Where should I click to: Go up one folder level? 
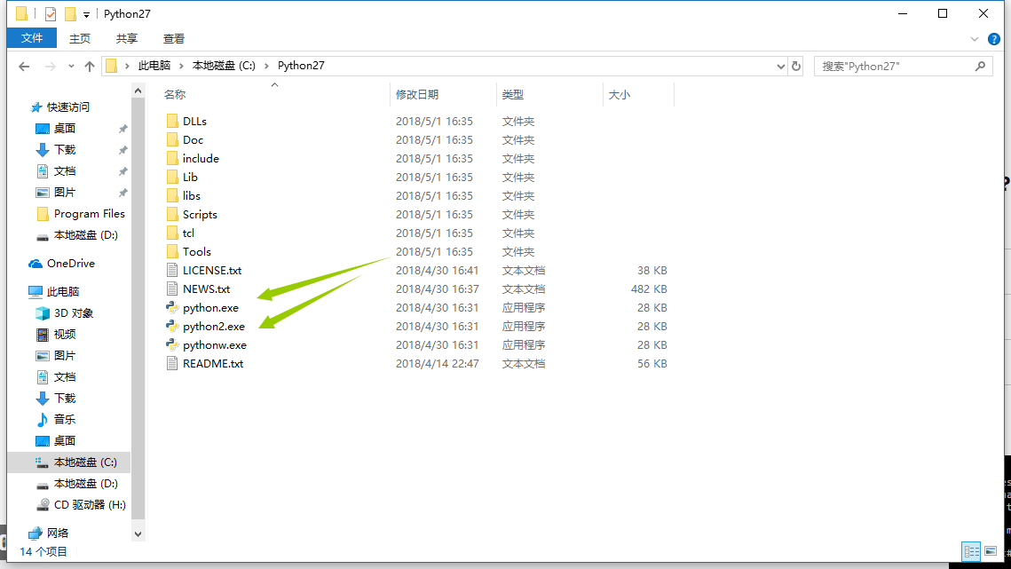90,67
